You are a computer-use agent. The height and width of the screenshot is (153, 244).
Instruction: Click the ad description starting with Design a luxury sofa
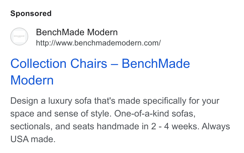point(120,120)
